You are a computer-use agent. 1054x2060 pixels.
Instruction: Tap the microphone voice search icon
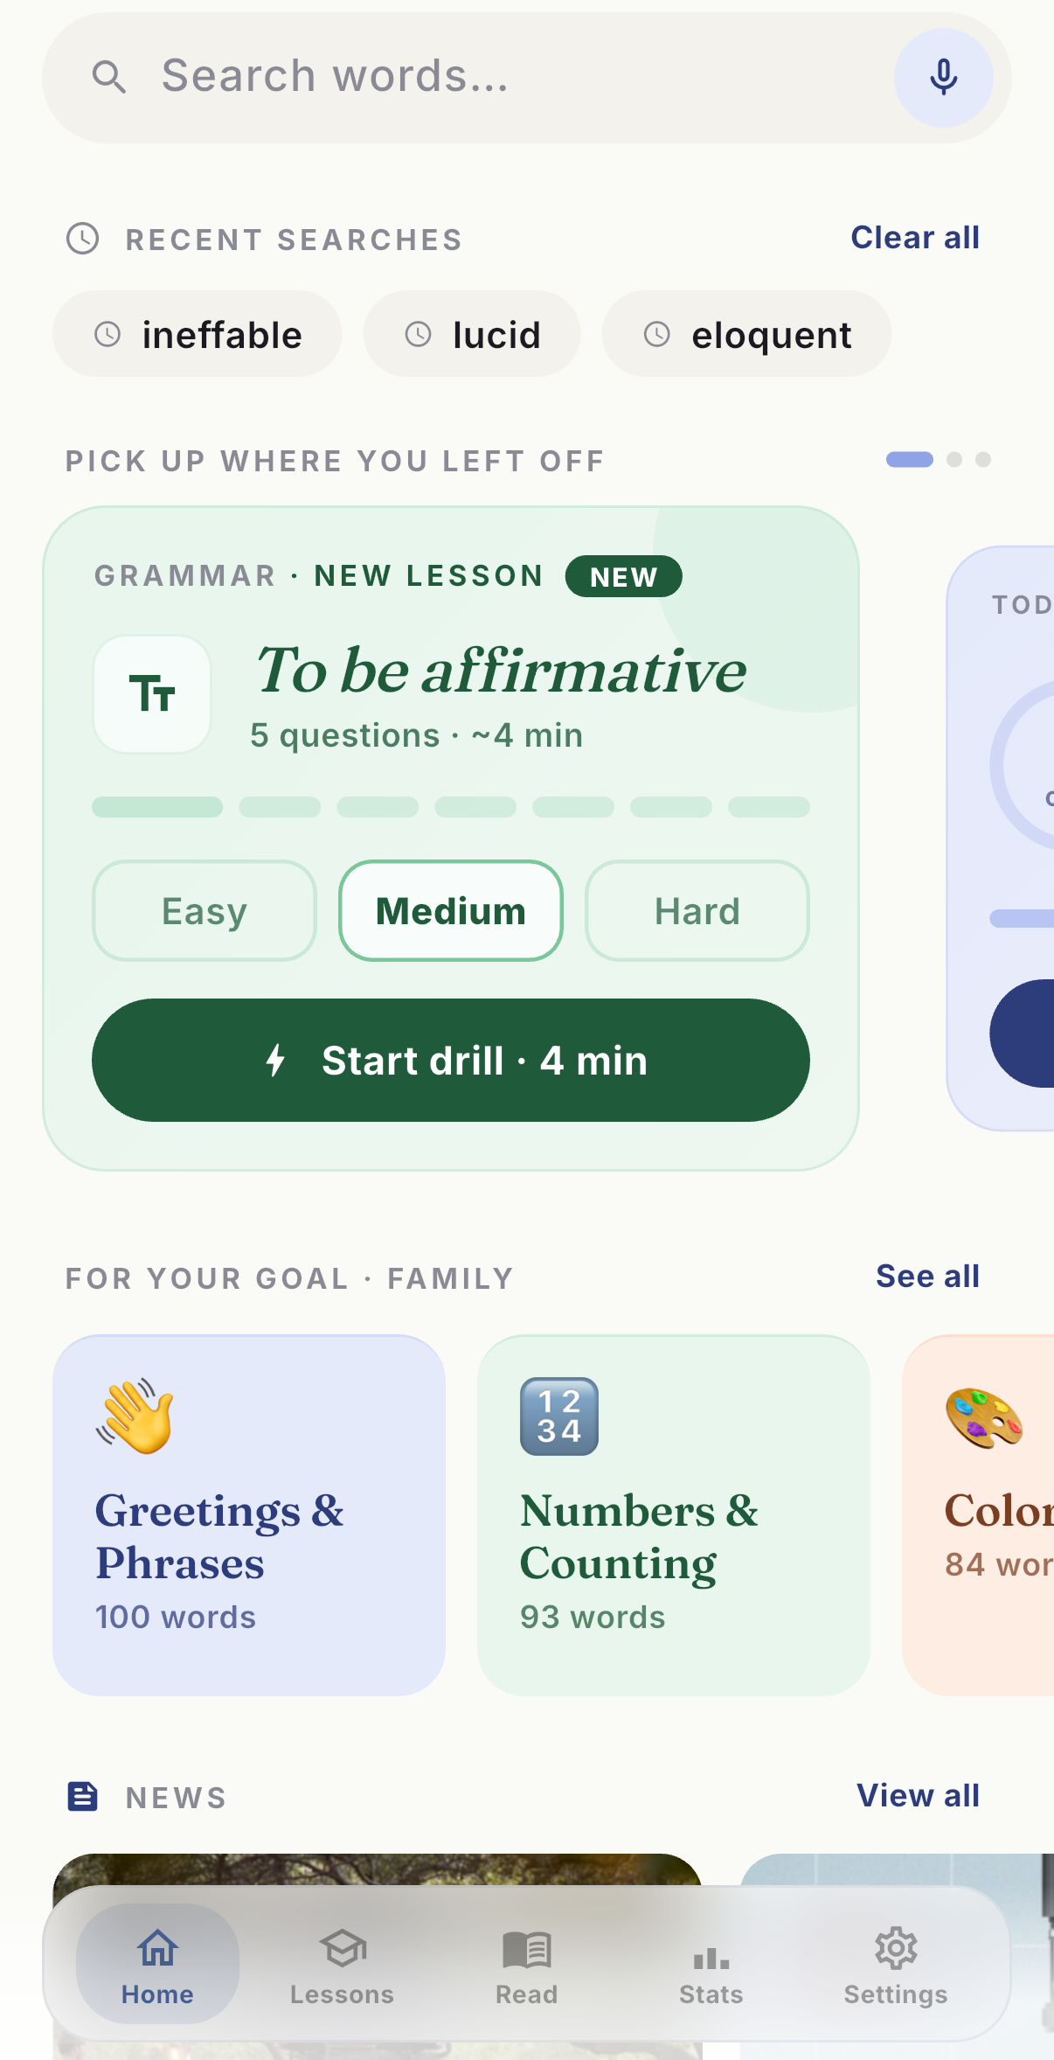click(x=943, y=78)
